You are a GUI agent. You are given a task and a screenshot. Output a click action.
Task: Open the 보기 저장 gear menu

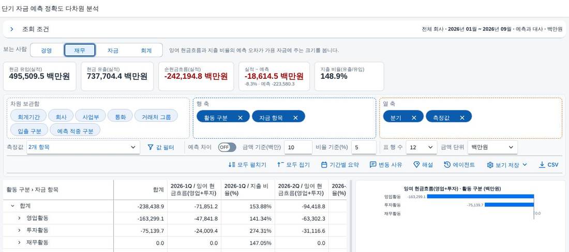click(506, 164)
